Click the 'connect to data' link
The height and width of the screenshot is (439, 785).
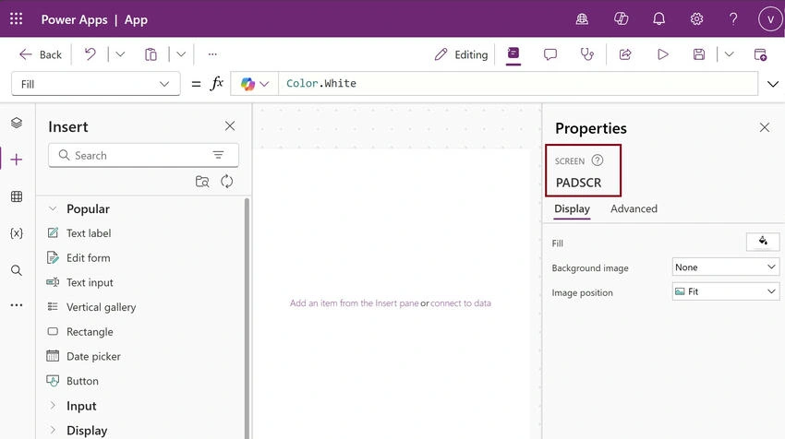tap(461, 303)
